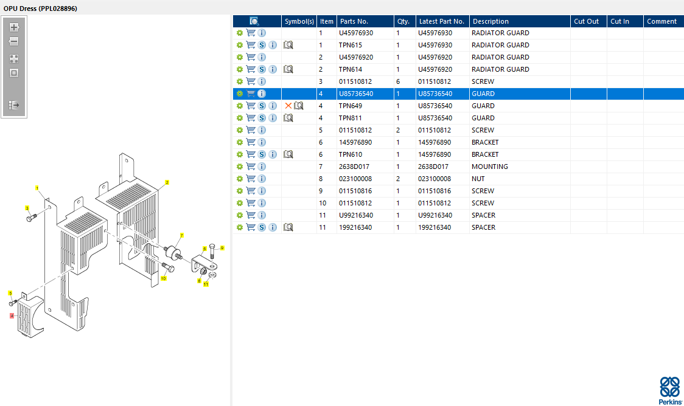Sort by the Latest Part No. column header
The width and height of the screenshot is (684, 406).
[443, 21]
